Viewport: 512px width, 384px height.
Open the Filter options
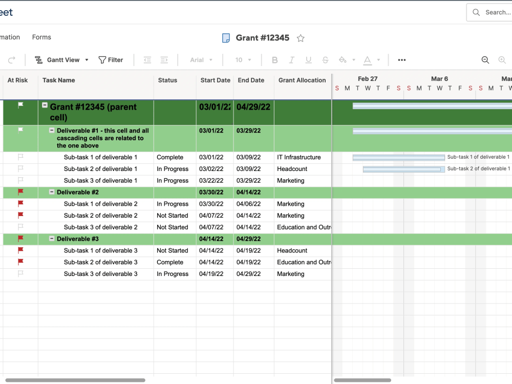click(111, 60)
